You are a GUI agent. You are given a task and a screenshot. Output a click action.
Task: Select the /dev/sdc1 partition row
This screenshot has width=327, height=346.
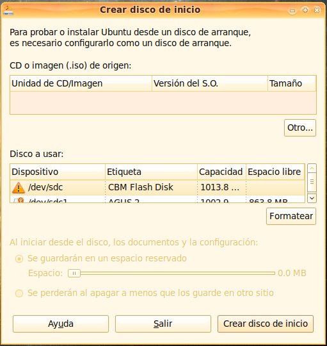157,199
